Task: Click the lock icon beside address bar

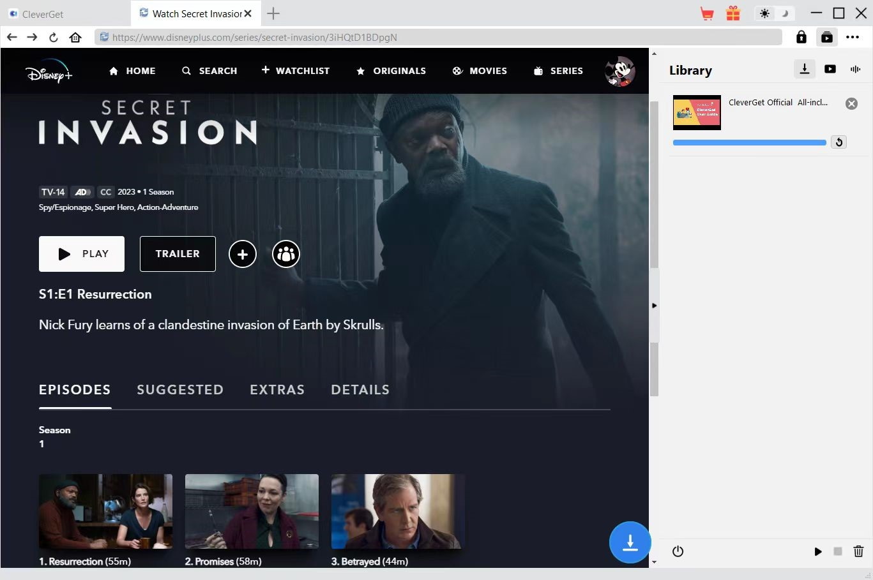Action: pos(801,38)
